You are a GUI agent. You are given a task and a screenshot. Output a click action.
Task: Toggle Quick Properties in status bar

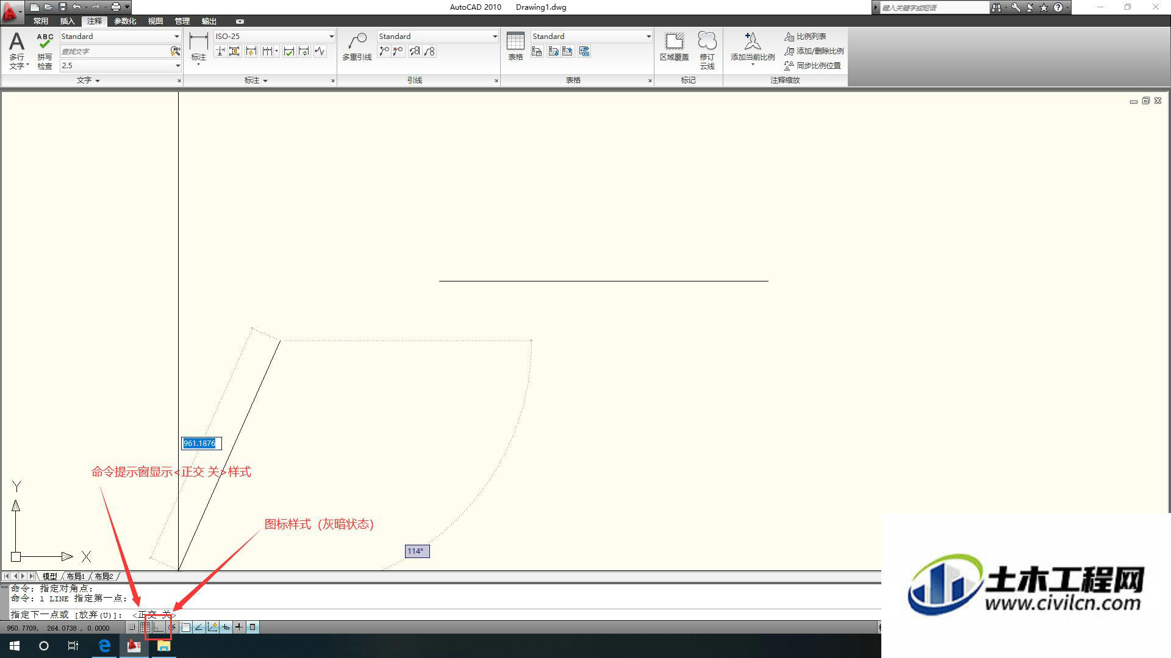point(252,627)
